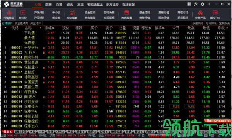The image size is (232, 139).
Task: Open the 发现 top menu
Action: 80,4
